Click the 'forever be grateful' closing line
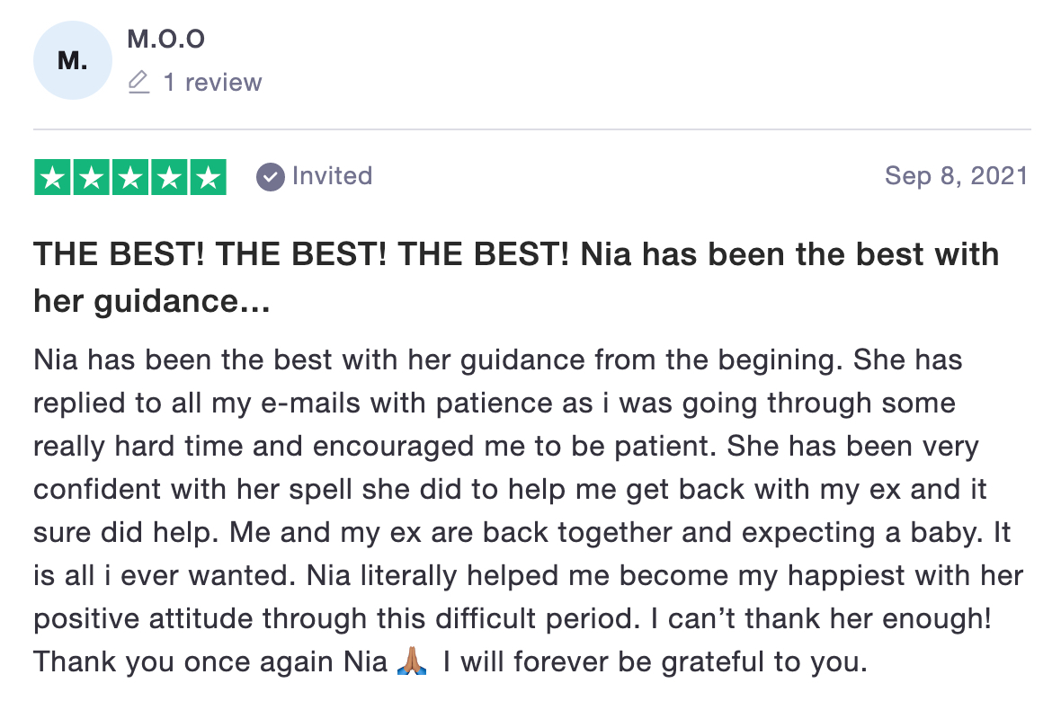Viewport: 1061px width, 701px height. coord(450,661)
